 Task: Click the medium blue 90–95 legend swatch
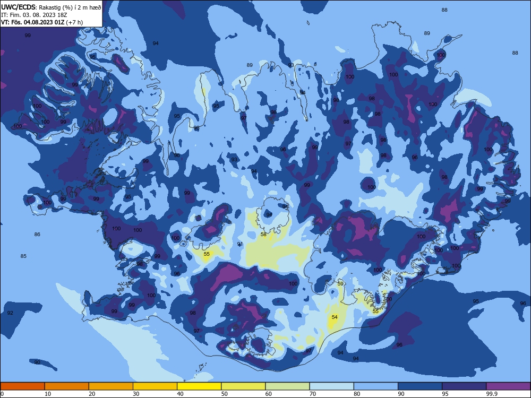click(420, 386)
